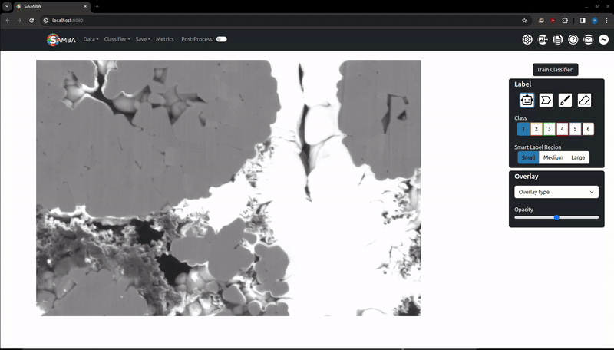Select class 1
The height and width of the screenshot is (350, 614).
[x=523, y=129]
